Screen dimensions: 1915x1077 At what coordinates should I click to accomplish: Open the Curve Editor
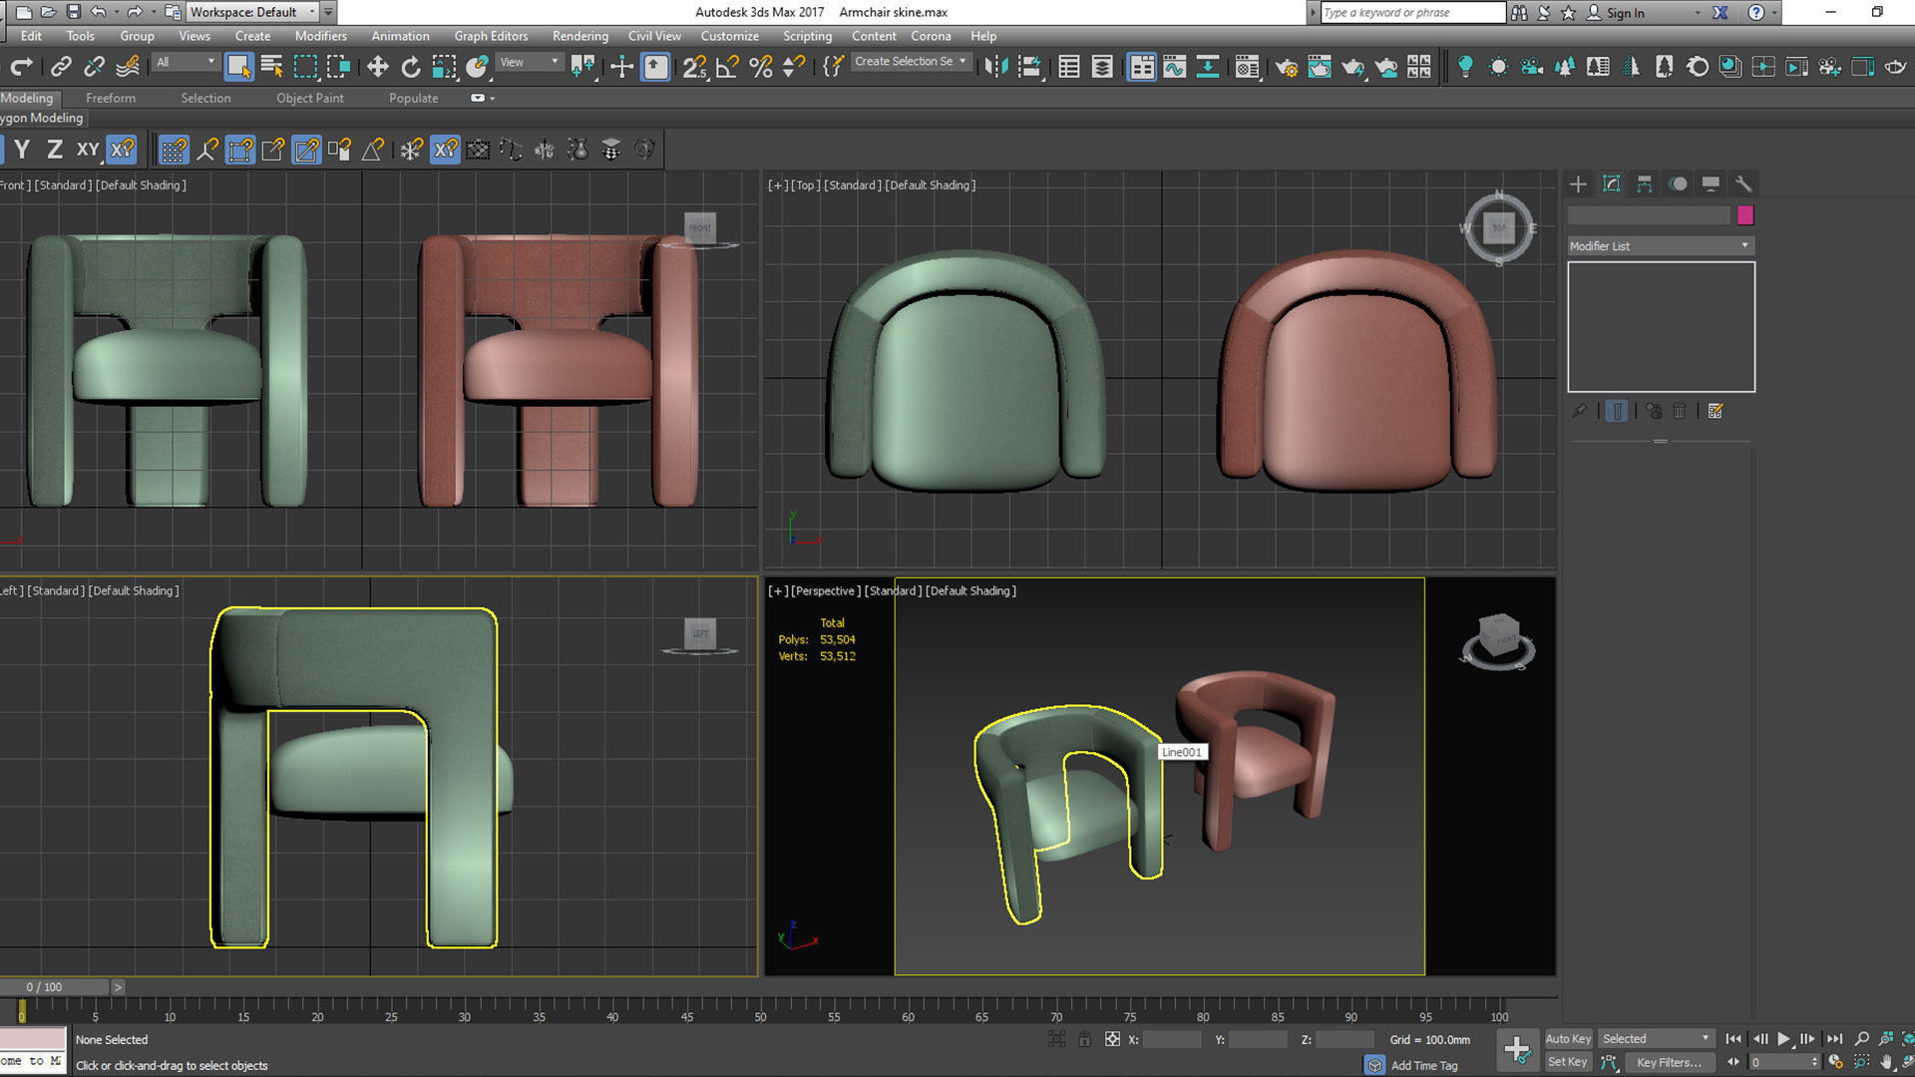(x=1175, y=67)
